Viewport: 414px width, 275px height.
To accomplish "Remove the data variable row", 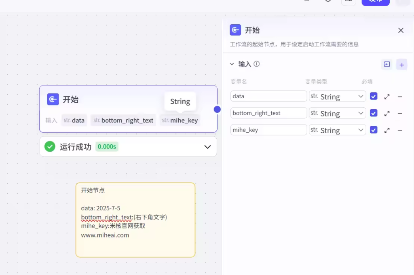I will click(400, 97).
